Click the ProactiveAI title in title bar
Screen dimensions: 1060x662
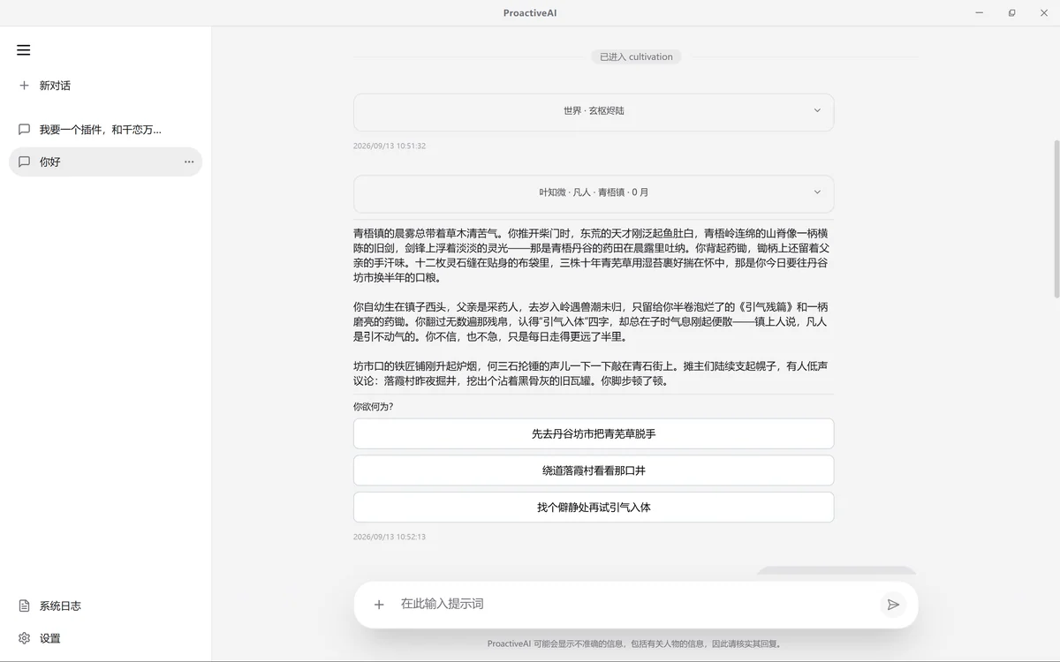point(530,12)
